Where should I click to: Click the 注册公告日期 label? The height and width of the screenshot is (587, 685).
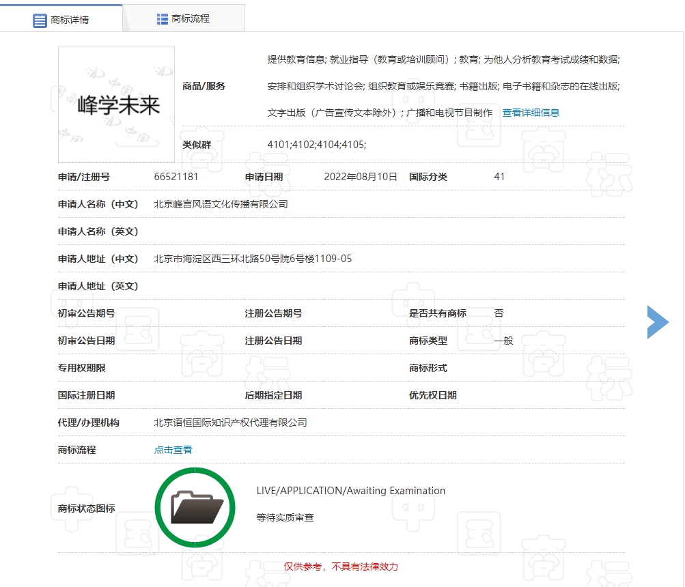(273, 341)
